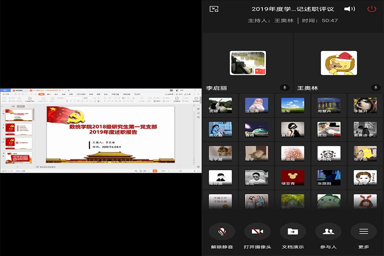This screenshot has width=384, height=256.
Task: Click the 陈欣瑶 participant tile
Action: point(293,154)
